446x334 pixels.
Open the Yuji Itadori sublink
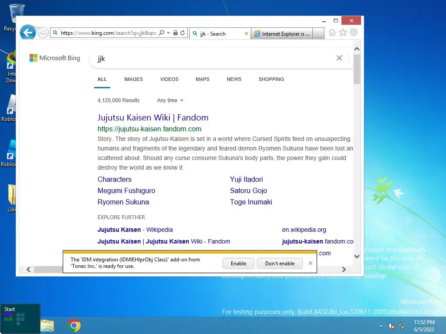pos(247,180)
